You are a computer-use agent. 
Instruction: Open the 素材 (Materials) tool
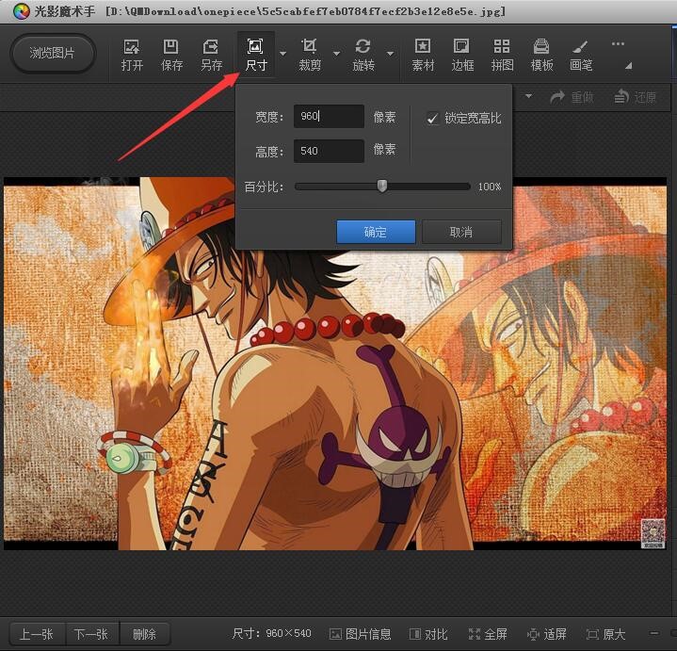(x=423, y=54)
